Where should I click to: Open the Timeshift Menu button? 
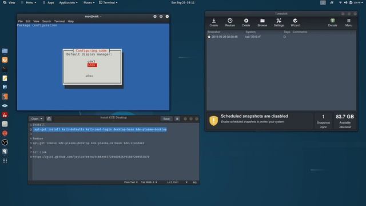(x=348, y=22)
